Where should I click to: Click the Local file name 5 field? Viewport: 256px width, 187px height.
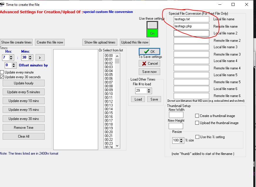[x=191, y=75]
